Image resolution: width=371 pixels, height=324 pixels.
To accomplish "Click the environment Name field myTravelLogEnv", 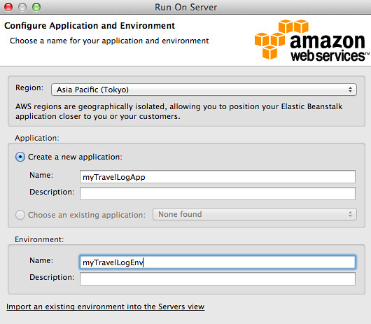I will point(218,262).
